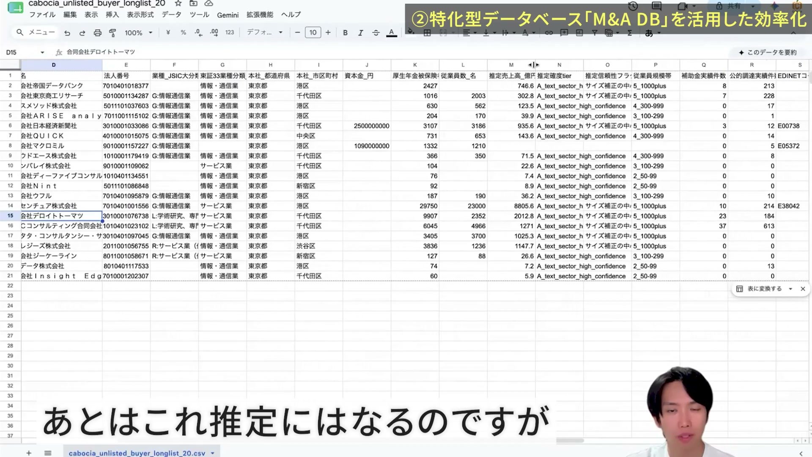The image size is (812, 457).
Task: Open vertical align dropdown
Action: pyautogui.click(x=489, y=33)
